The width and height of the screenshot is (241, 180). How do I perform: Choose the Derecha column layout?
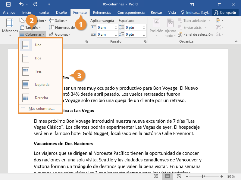pyautogui.click(x=40, y=98)
